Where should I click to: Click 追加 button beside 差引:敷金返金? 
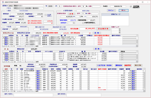pos(97,33)
